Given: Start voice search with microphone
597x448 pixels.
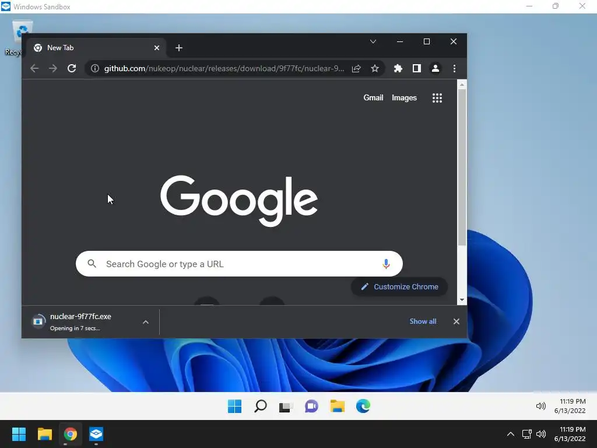Looking at the screenshot, I should pos(386,264).
